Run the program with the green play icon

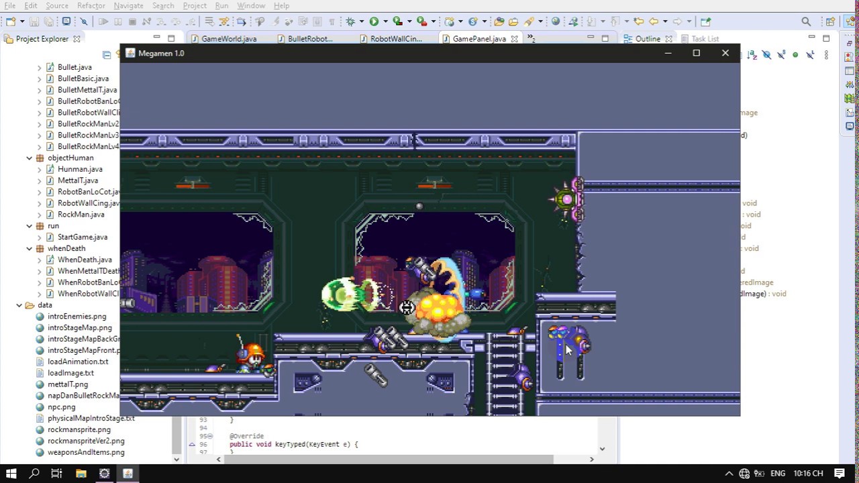pyautogui.click(x=374, y=21)
